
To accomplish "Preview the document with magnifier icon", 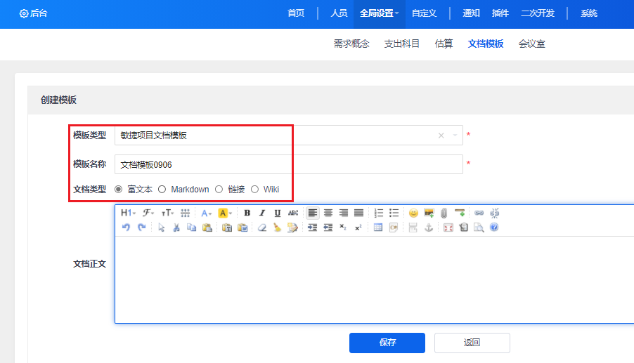I will pyautogui.click(x=479, y=227).
